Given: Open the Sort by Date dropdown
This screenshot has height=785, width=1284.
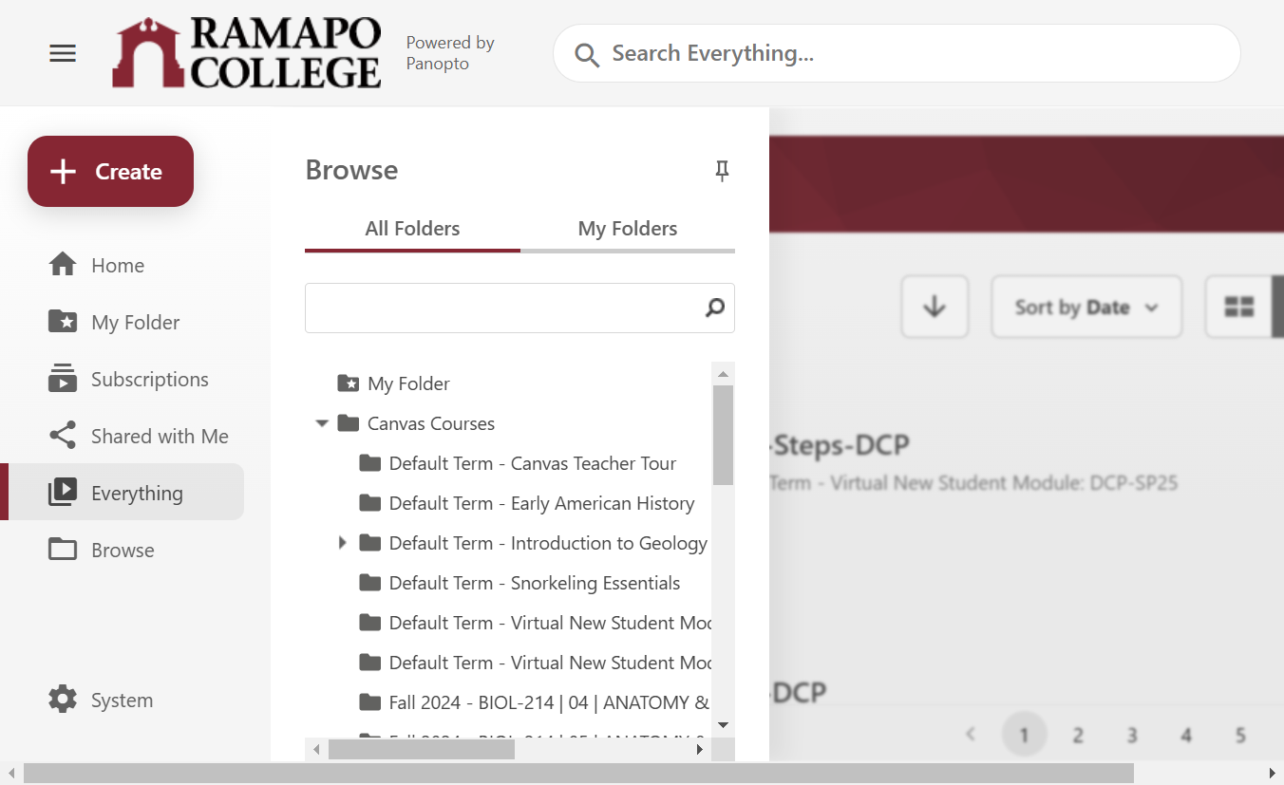Looking at the screenshot, I should click(1086, 307).
